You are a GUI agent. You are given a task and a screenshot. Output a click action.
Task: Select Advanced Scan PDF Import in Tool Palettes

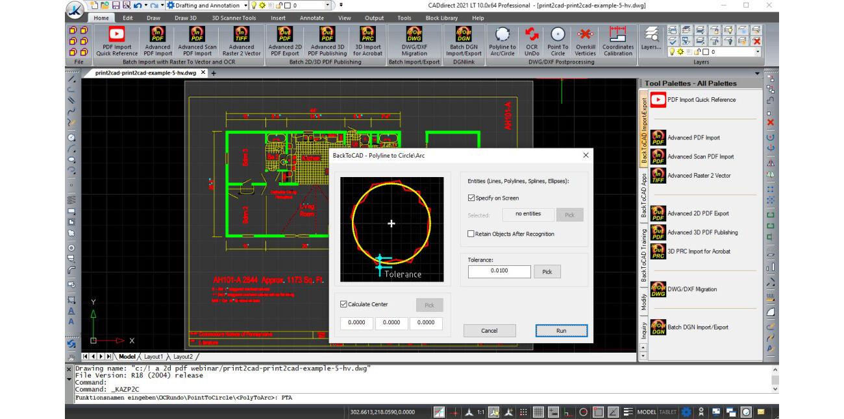click(x=692, y=156)
